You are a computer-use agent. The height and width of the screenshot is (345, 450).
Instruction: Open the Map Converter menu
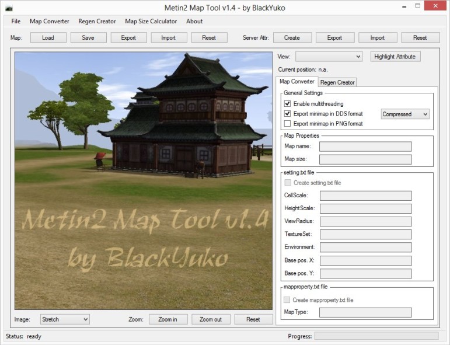pos(50,21)
